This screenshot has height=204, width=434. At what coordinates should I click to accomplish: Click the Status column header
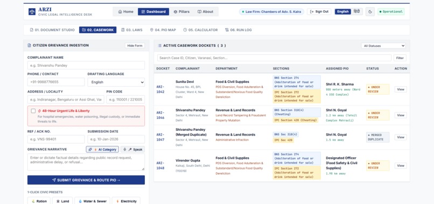[372, 68]
